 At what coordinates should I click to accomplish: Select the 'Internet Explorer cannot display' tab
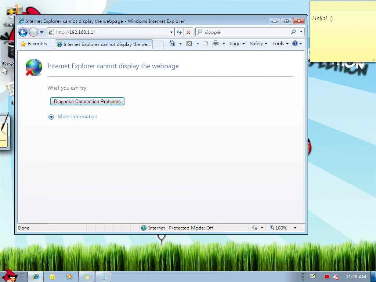104,44
